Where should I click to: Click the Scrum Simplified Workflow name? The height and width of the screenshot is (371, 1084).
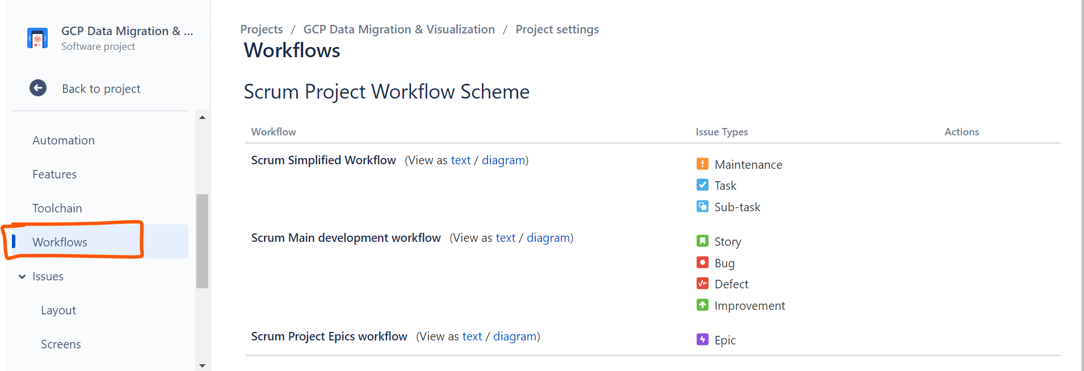click(323, 160)
